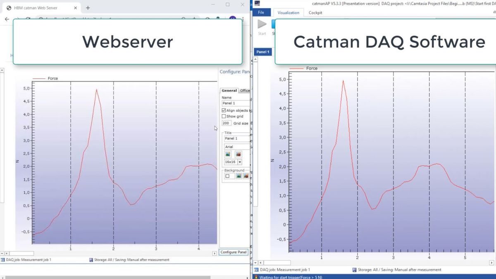Click the DAQ job icon in Webserver status bar
The width and height of the screenshot is (496, 279).
[x=3, y=260]
